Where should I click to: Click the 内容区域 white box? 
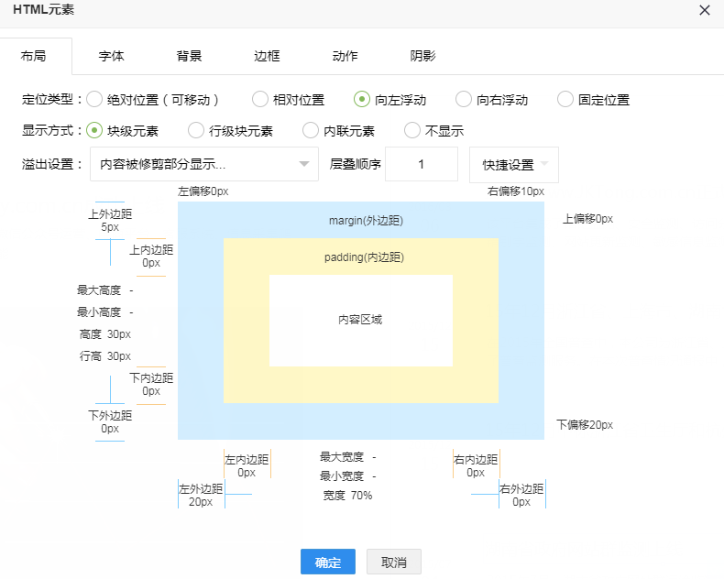360,321
